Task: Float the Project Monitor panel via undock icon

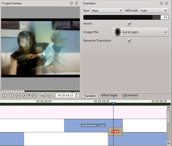Action: click(71, 3)
